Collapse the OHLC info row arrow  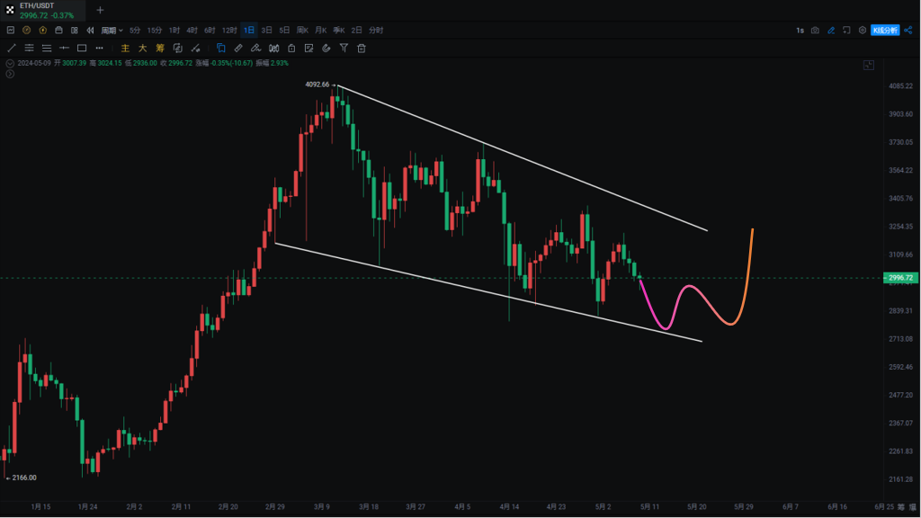[x=10, y=64]
